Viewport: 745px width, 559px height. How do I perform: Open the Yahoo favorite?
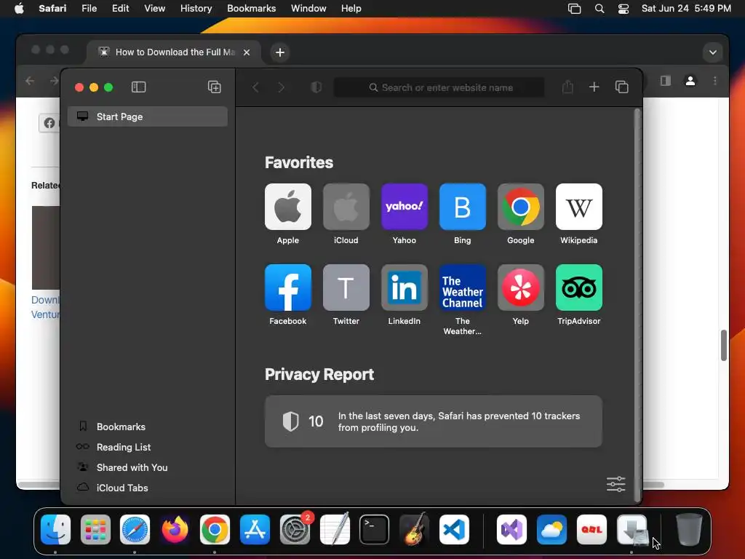pyautogui.click(x=405, y=207)
